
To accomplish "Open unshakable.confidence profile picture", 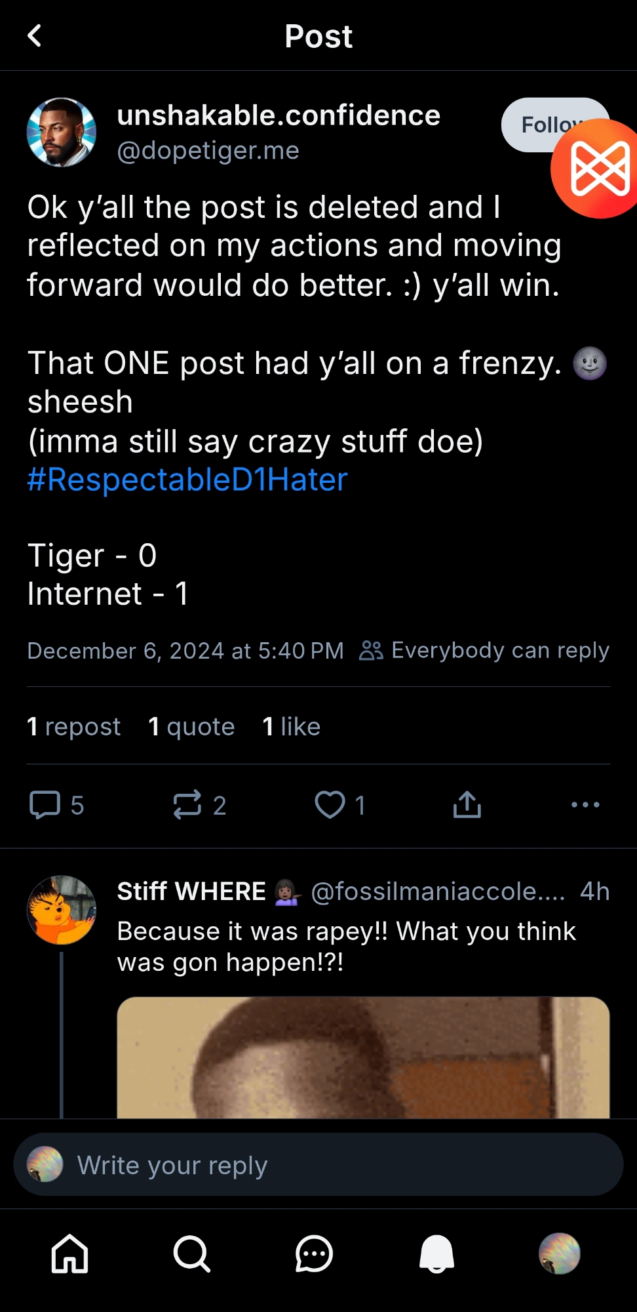I will click(x=62, y=133).
